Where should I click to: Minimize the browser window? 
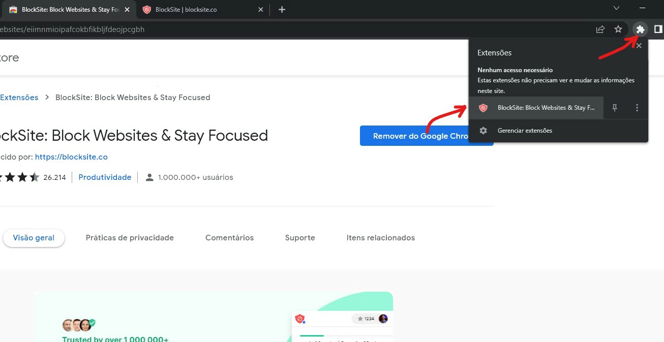[x=643, y=8]
